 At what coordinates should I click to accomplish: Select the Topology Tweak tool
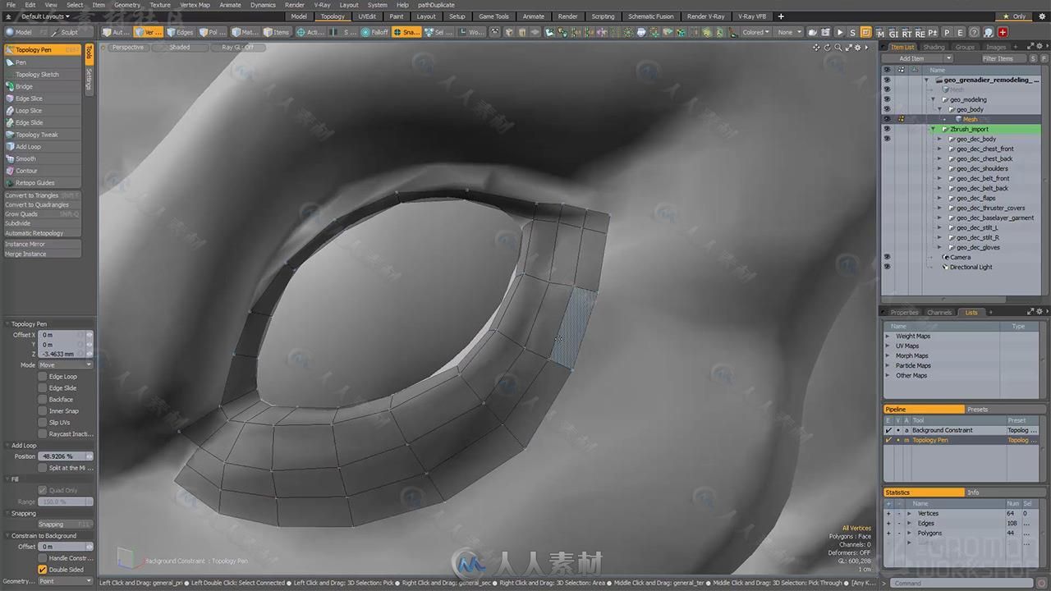(x=43, y=135)
